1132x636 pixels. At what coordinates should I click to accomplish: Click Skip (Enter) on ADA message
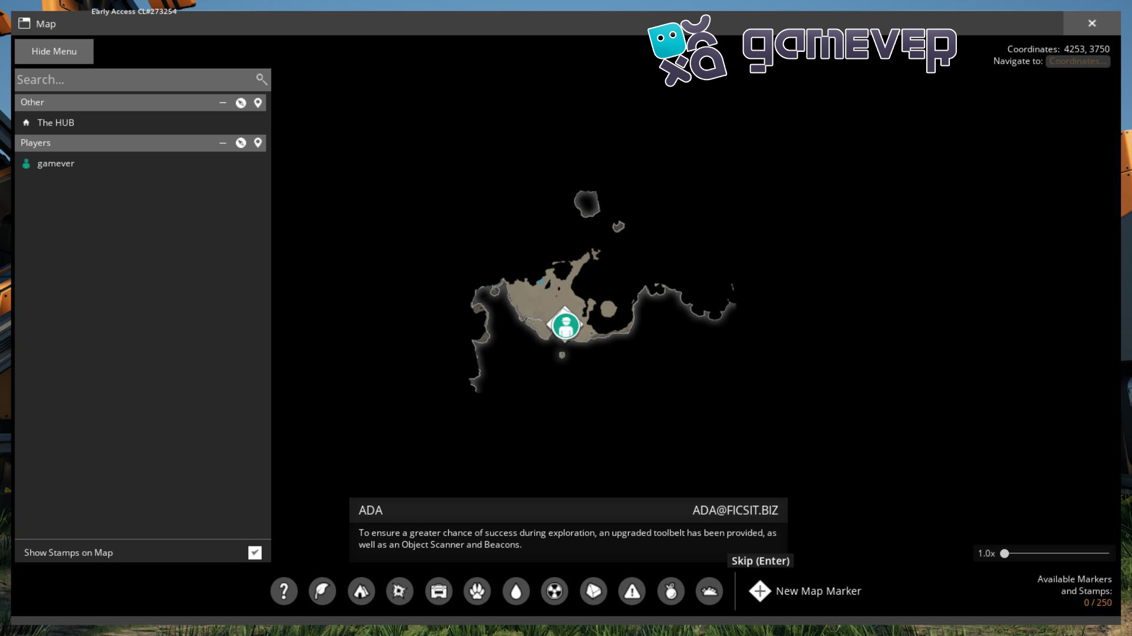[761, 561]
